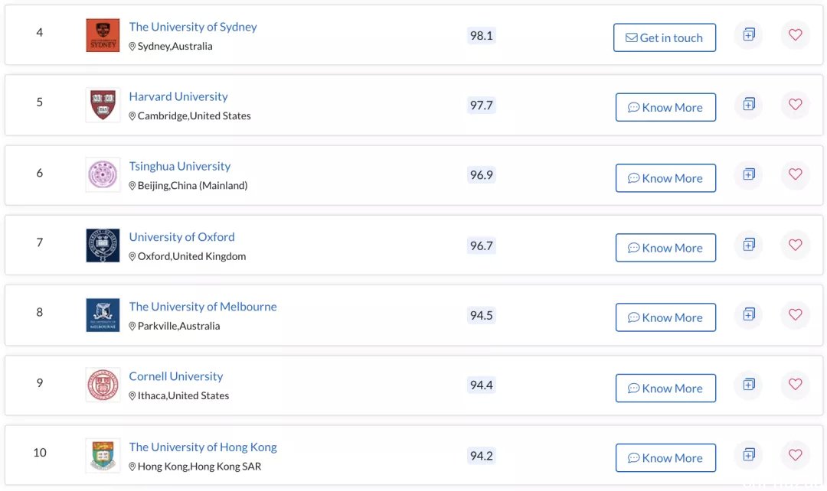The height and width of the screenshot is (491, 827).
Task: Toggle heart favorite for Cornell University
Action: pos(795,384)
